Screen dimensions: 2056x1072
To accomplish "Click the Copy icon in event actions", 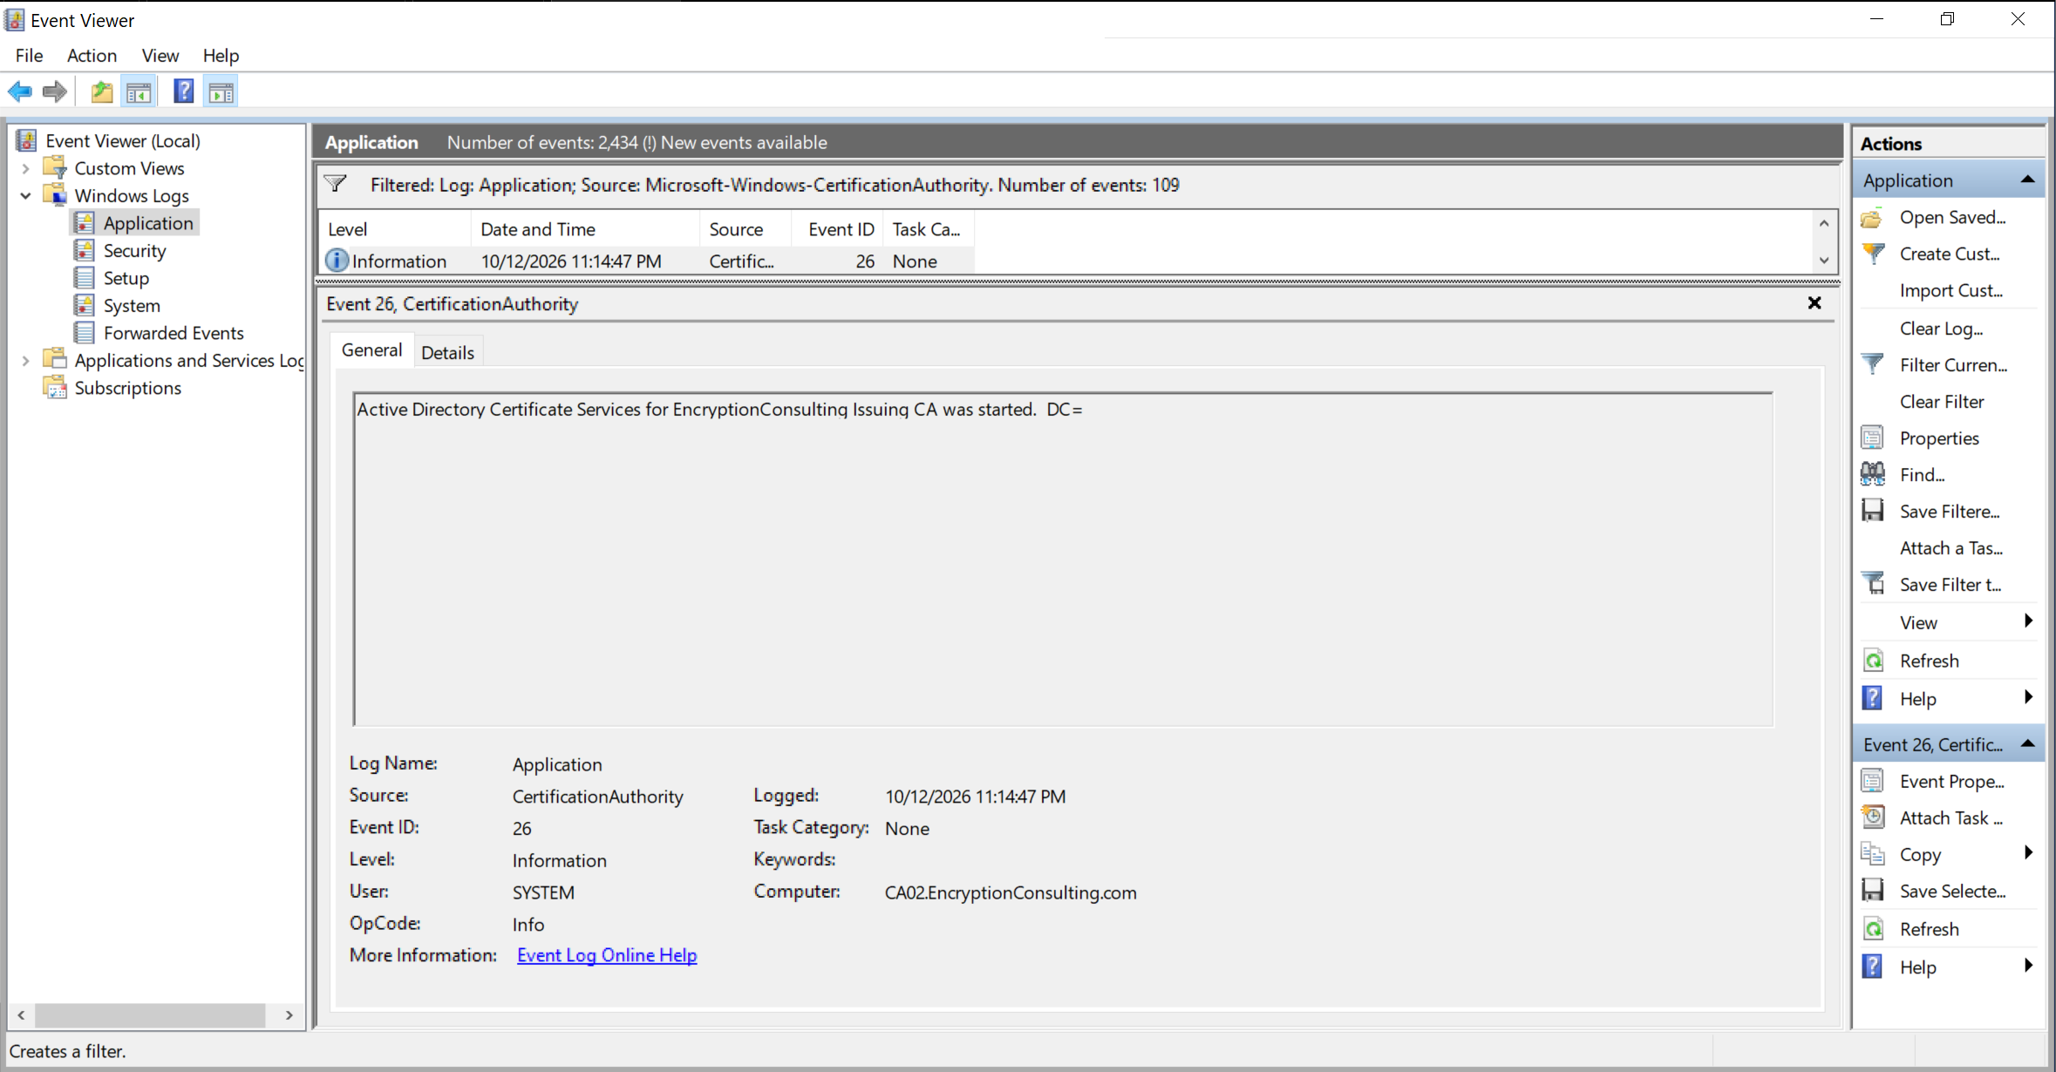I will point(1872,854).
